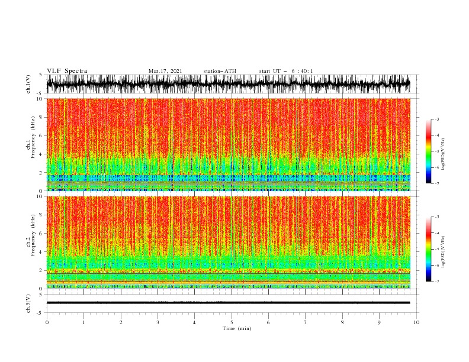Click the date 'Mar.17, 2021'
The image size is (469, 362).
(165, 71)
